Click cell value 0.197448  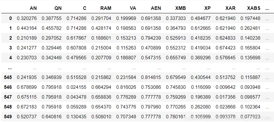point(250,18)
